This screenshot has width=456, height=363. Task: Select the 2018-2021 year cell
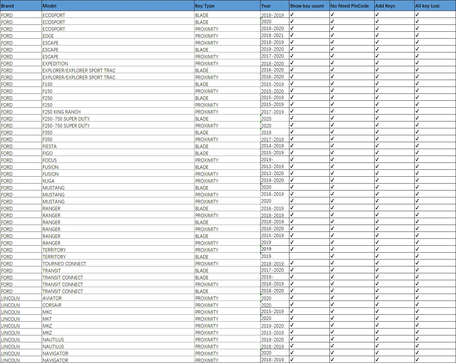275,35
